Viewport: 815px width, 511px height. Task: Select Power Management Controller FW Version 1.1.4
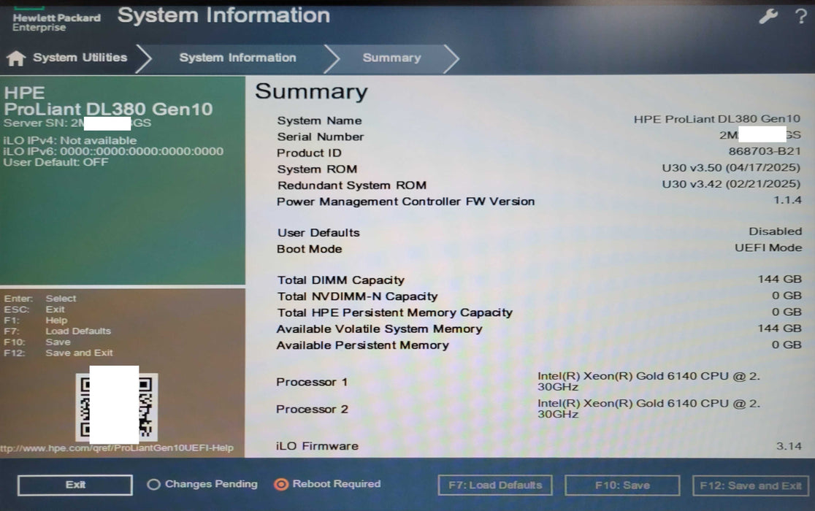pyautogui.click(x=787, y=200)
